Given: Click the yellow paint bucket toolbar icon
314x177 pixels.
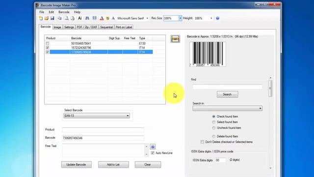Looking at the screenshot, I should click(108, 18).
